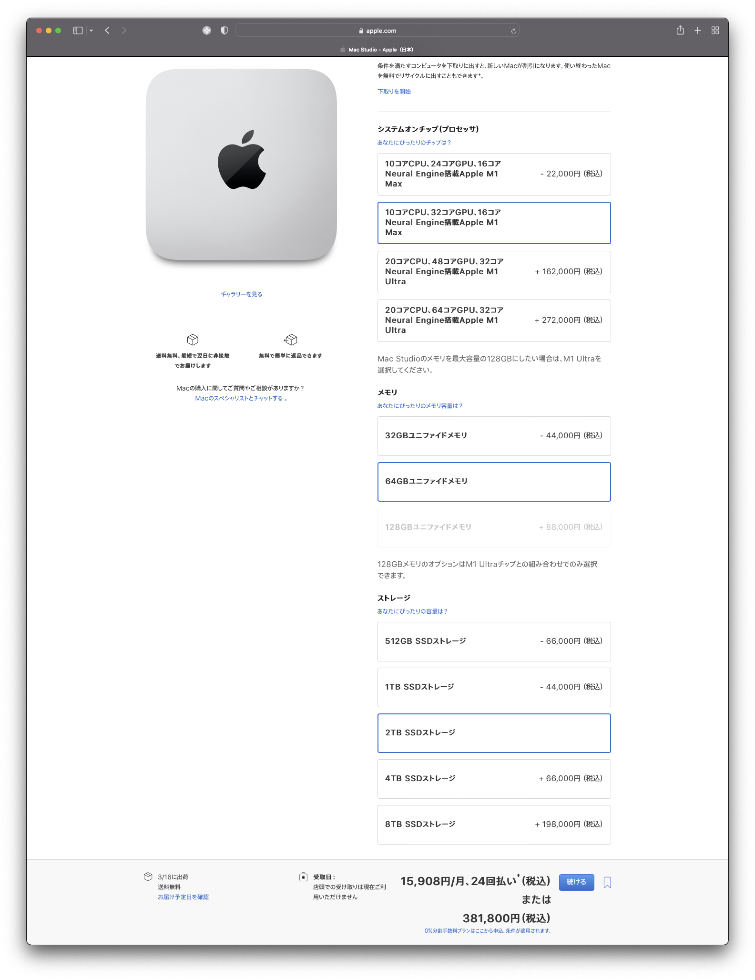Image resolution: width=755 pixels, height=980 pixels.
Task: Choose the 20-core CPU 48-core GPU M1 Ultra
Action: tap(494, 272)
